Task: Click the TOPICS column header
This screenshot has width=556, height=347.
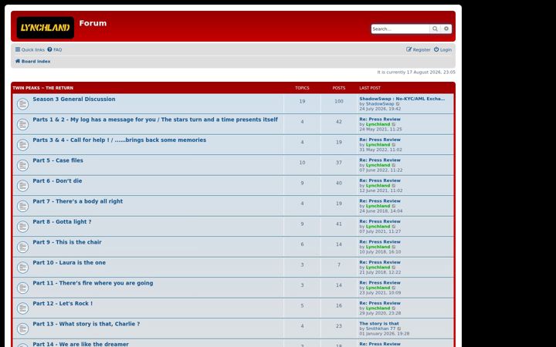Action: click(x=302, y=88)
